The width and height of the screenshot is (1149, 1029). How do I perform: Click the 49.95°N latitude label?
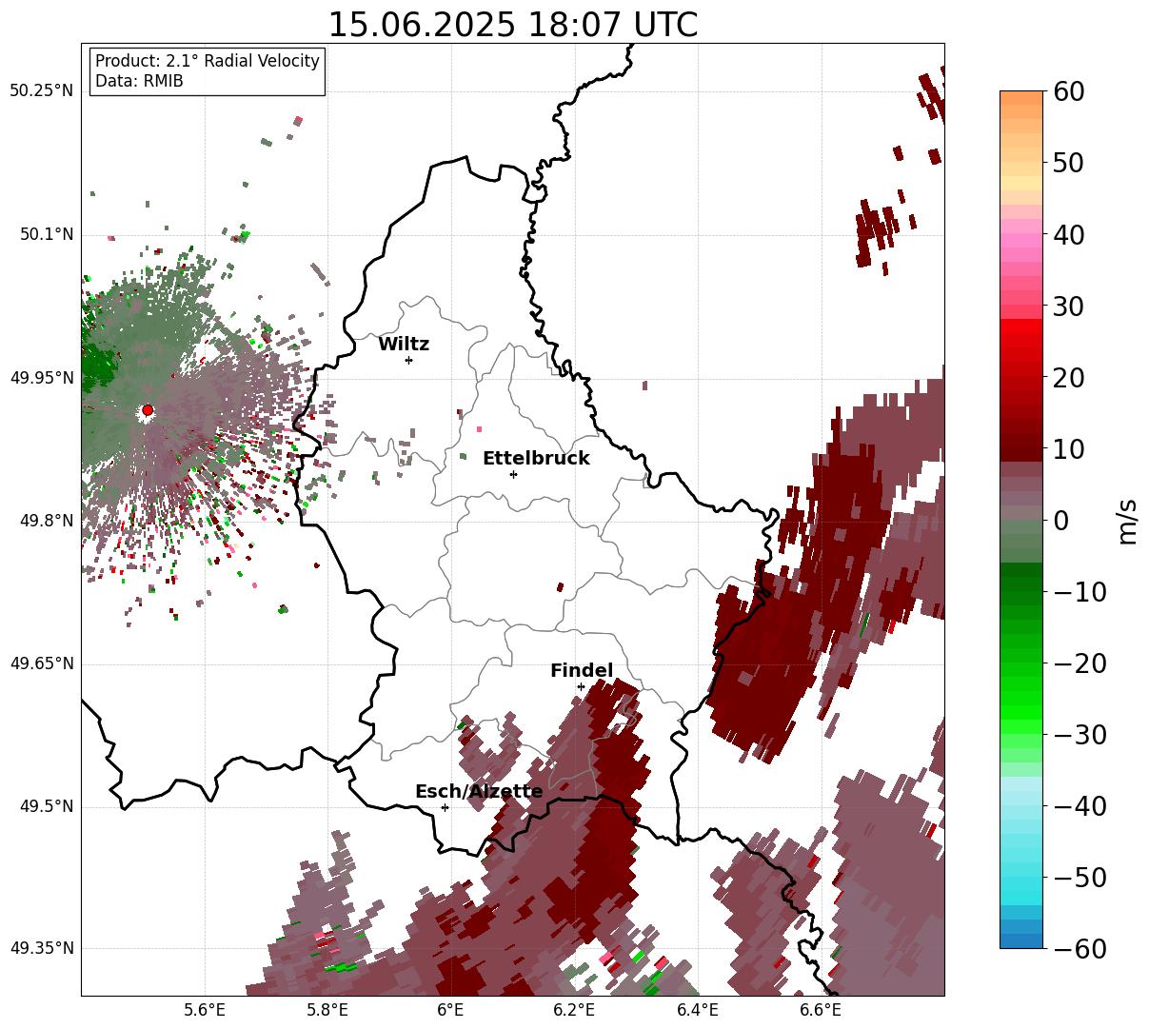(42, 378)
